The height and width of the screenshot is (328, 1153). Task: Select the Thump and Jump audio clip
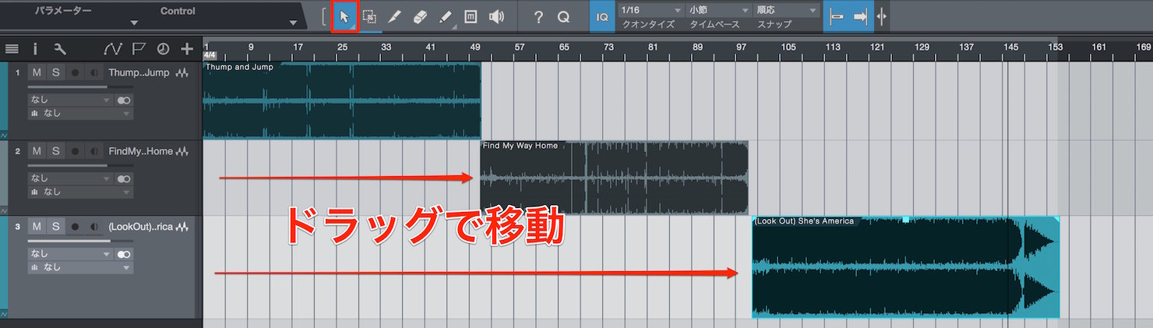[342, 101]
